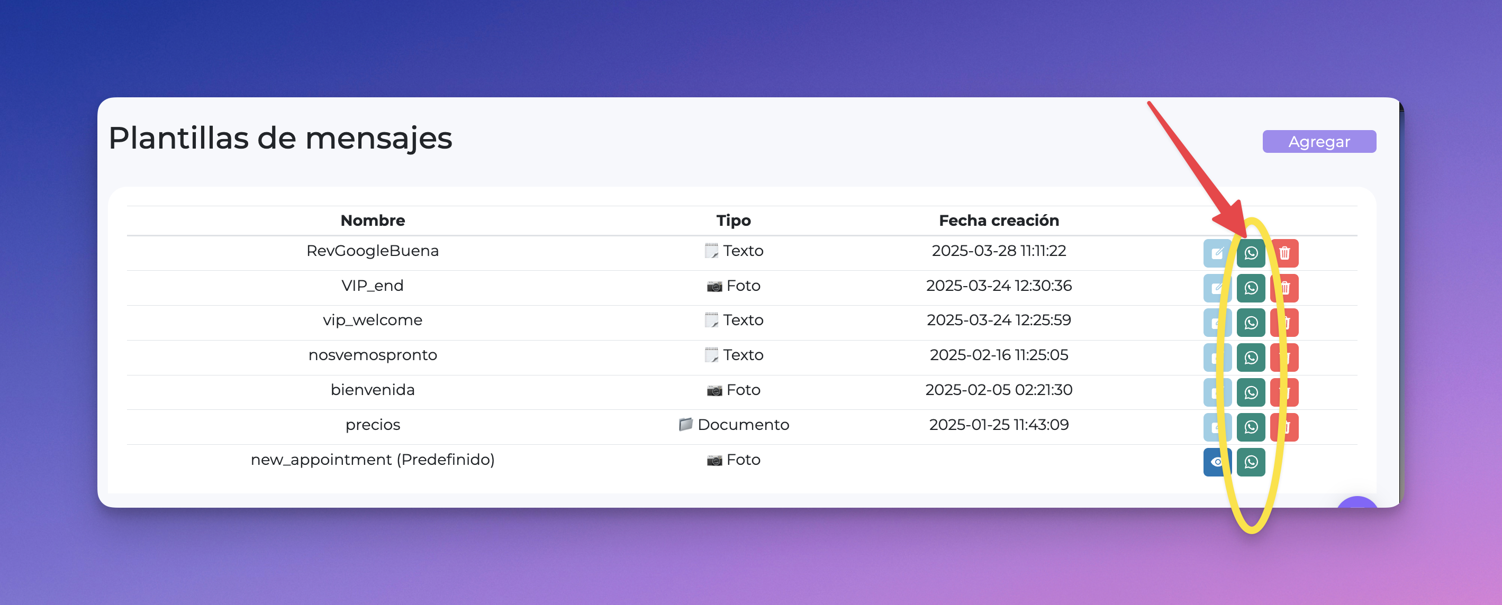Viewport: 1502px width, 605px height.
Task: Click date 2025-03-24 12:30:36
Action: [999, 286]
